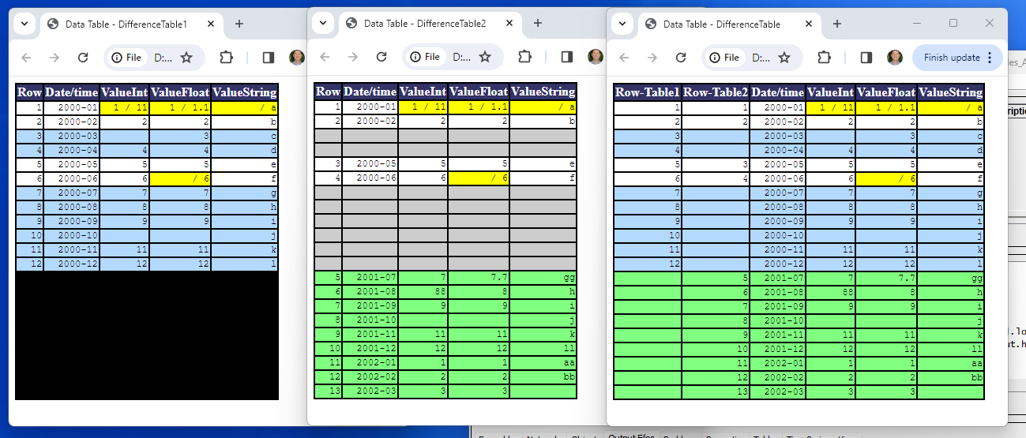Click Row-Table2 column header
1026x438 pixels.
pyautogui.click(x=716, y=92)
